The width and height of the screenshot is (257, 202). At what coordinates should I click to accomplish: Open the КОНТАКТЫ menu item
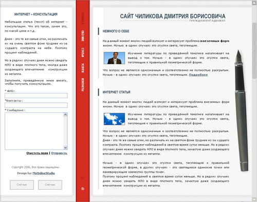(x=83, y=85)
